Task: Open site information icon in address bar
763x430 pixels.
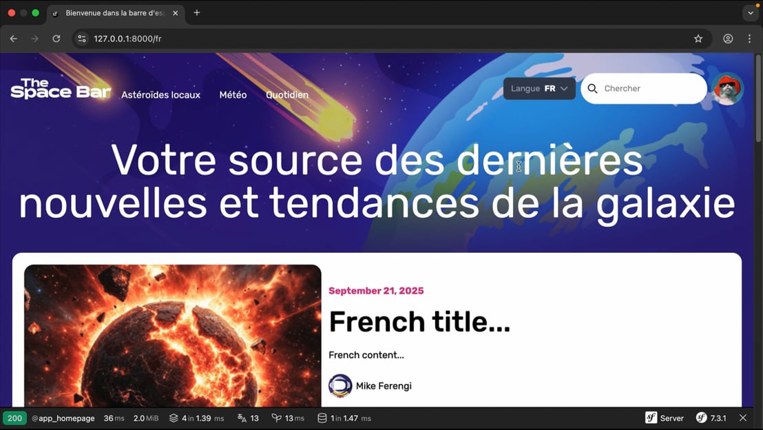Action: [82, 39]
